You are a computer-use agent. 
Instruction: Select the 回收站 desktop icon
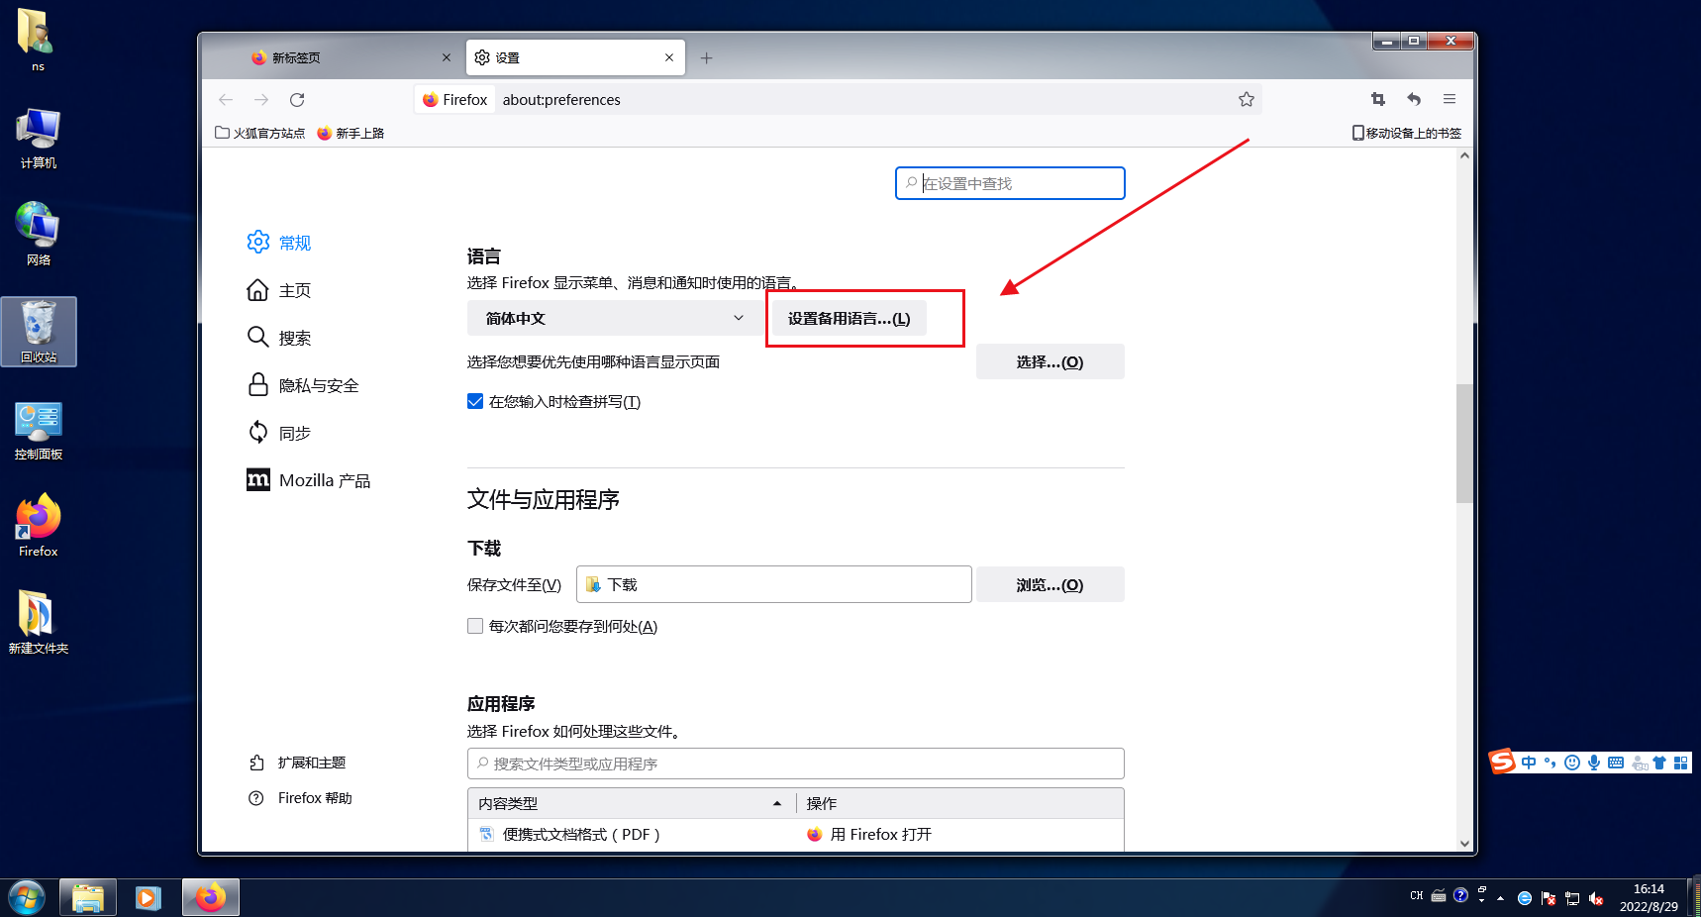(39, 332)
